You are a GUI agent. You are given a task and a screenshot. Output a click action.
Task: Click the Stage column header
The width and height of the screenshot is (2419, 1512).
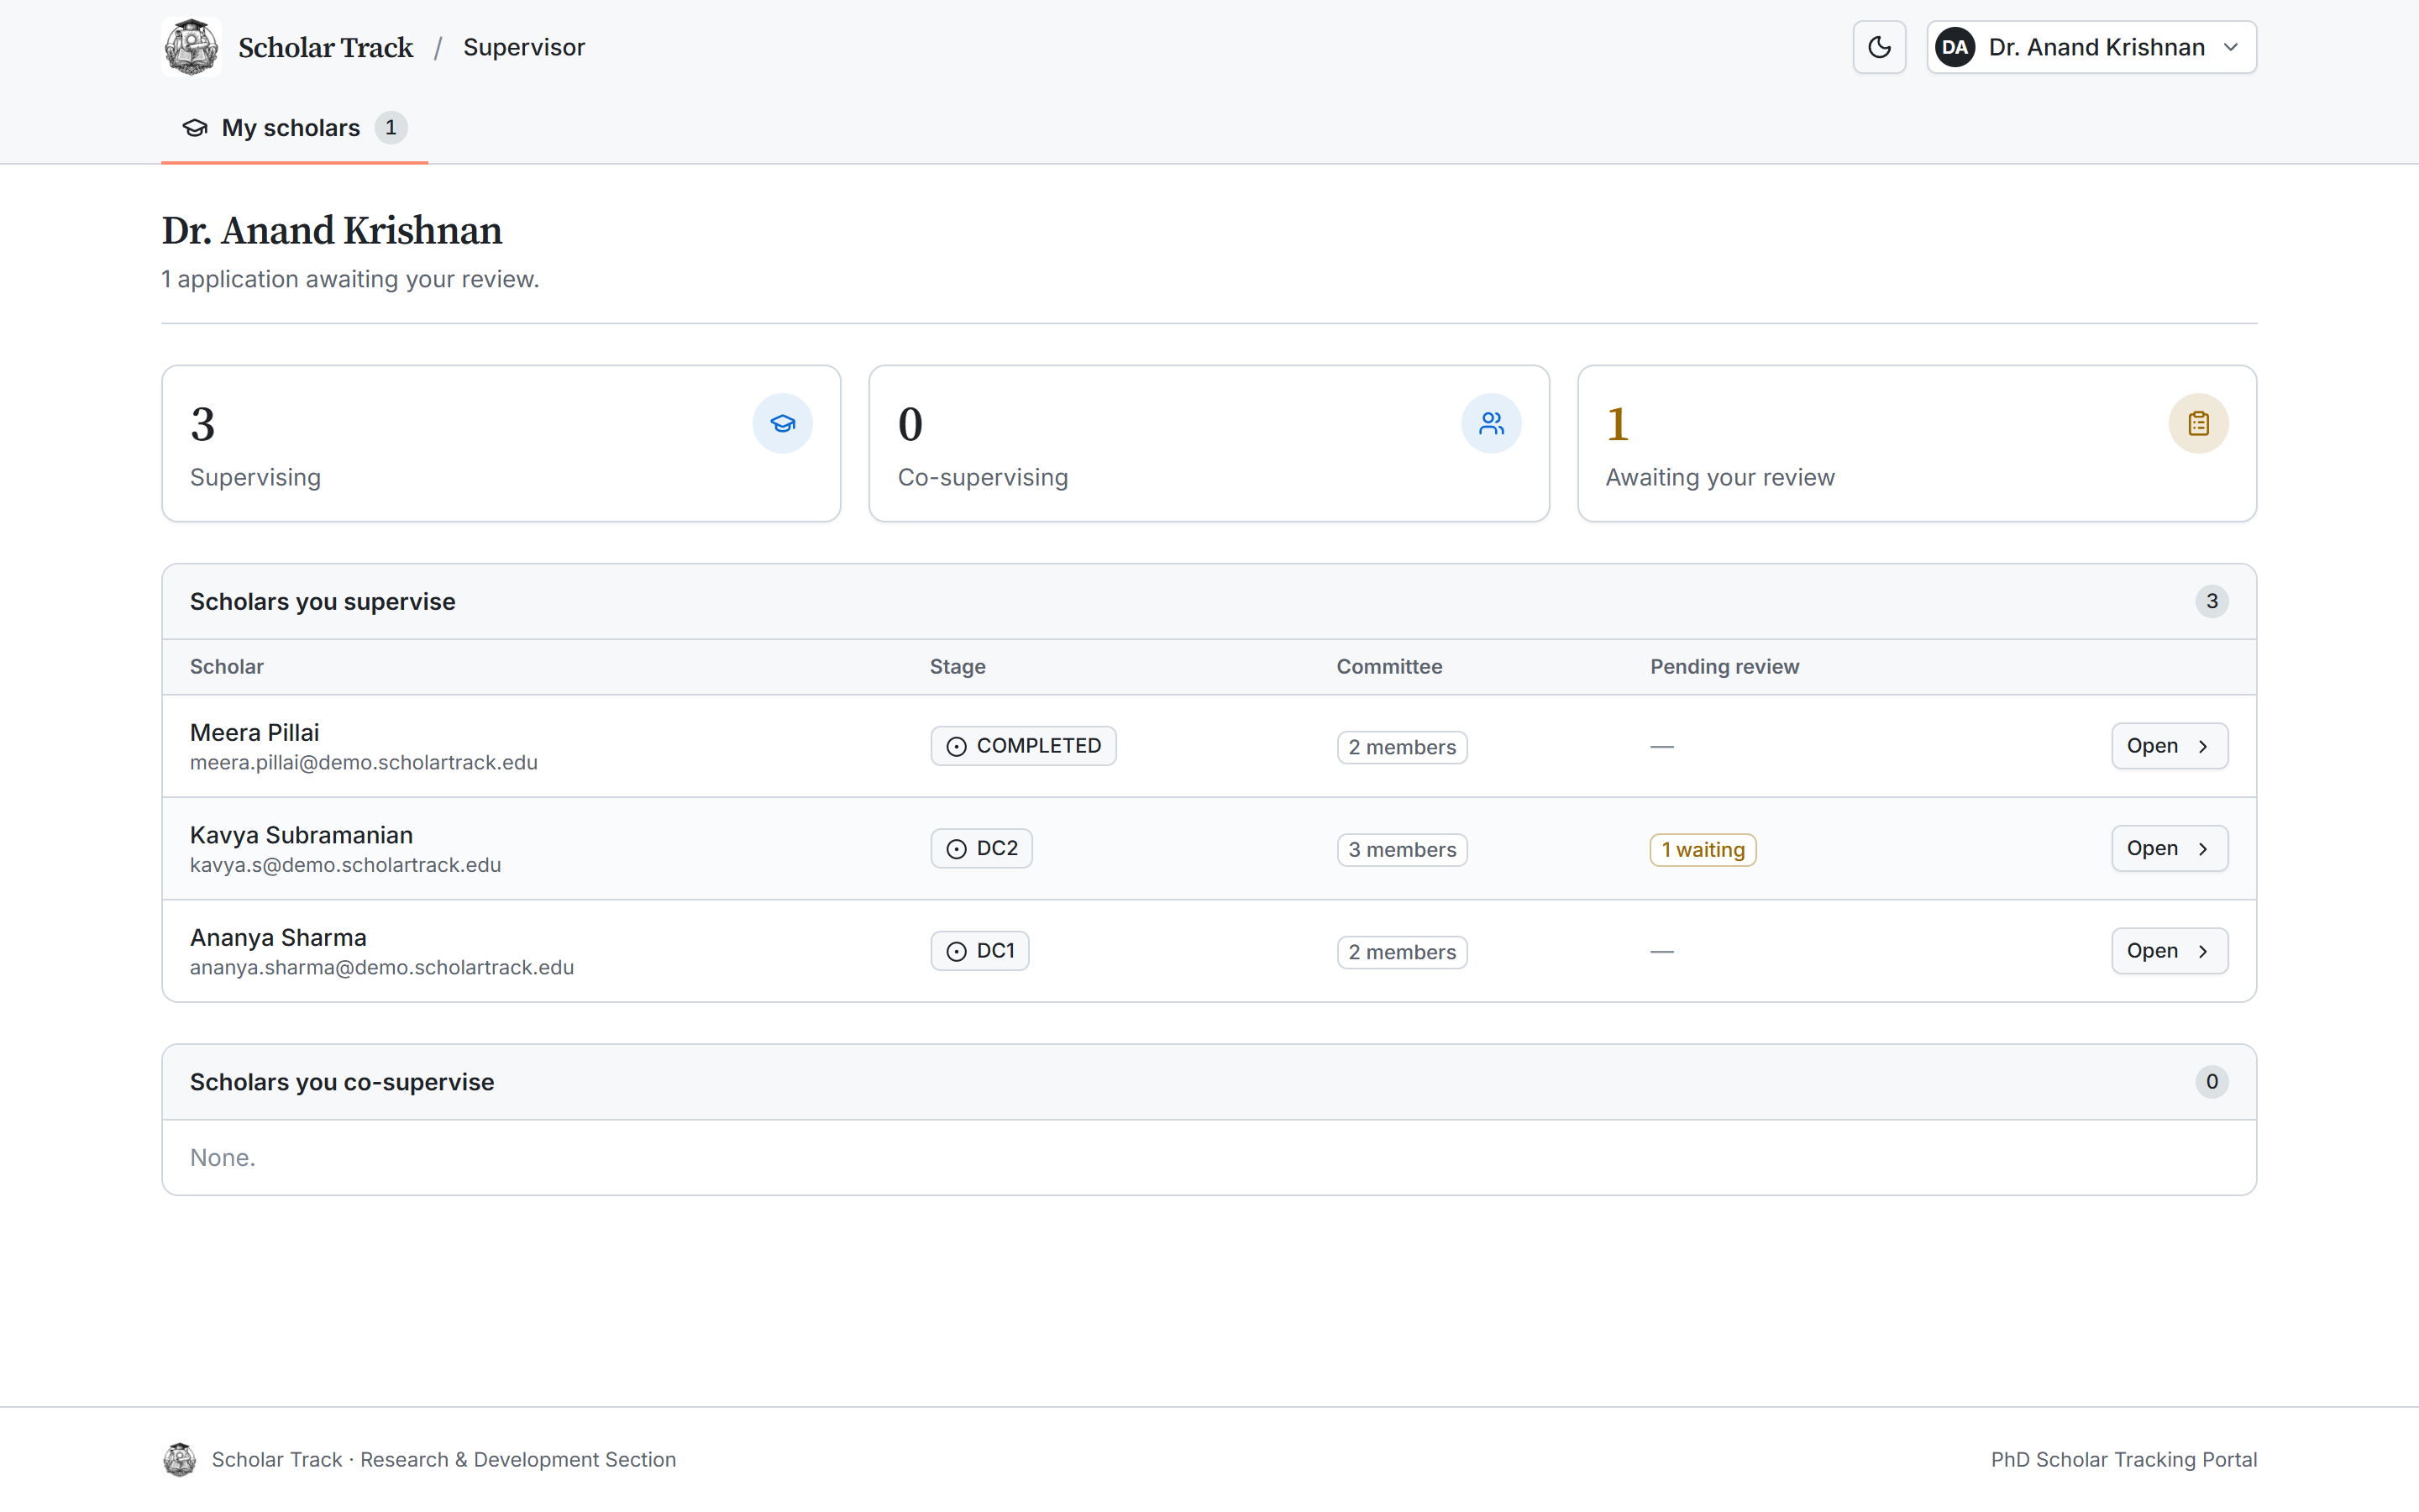click(958, 667)
